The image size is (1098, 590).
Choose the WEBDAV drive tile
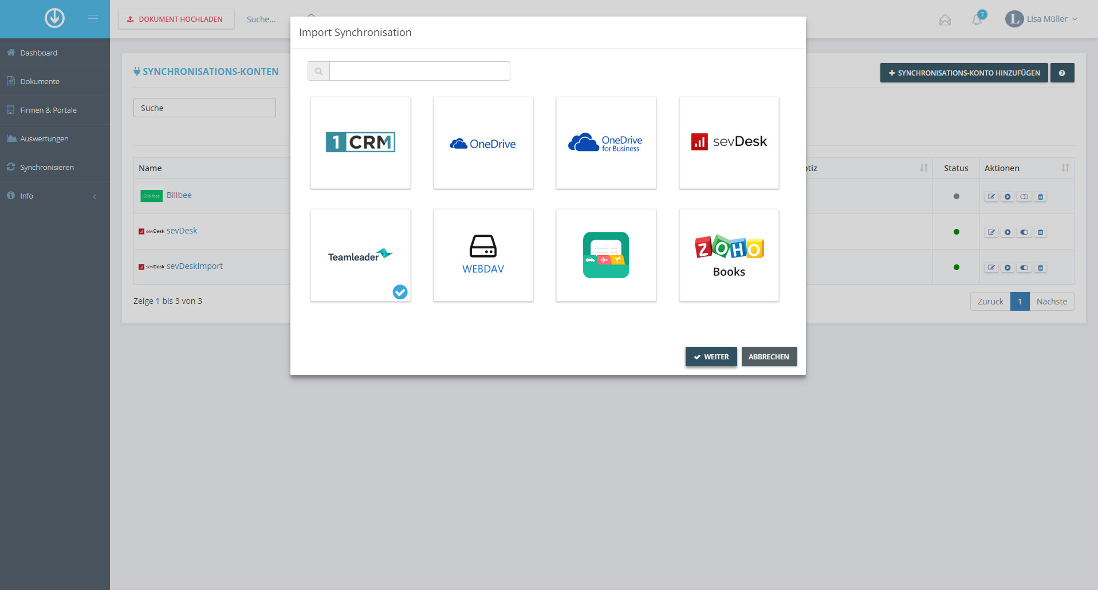click(483, 255)
